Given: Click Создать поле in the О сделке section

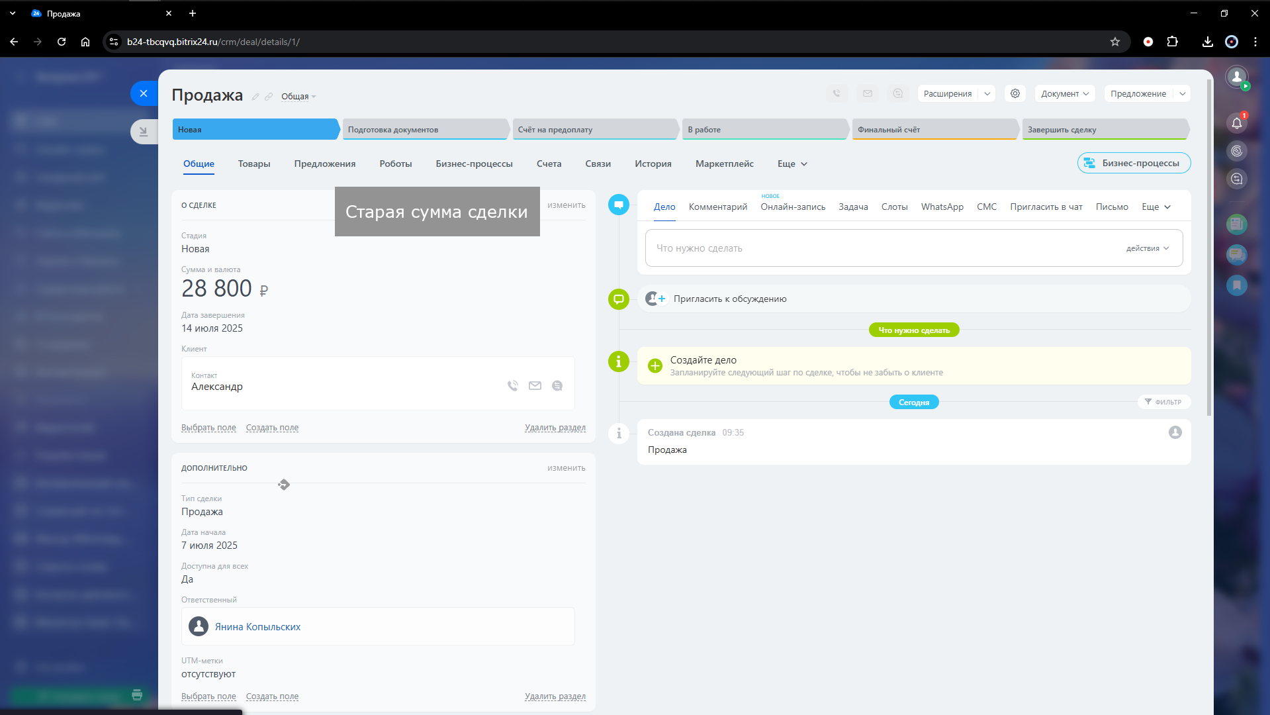Looking at the screenshot, I should coord(272,428).
